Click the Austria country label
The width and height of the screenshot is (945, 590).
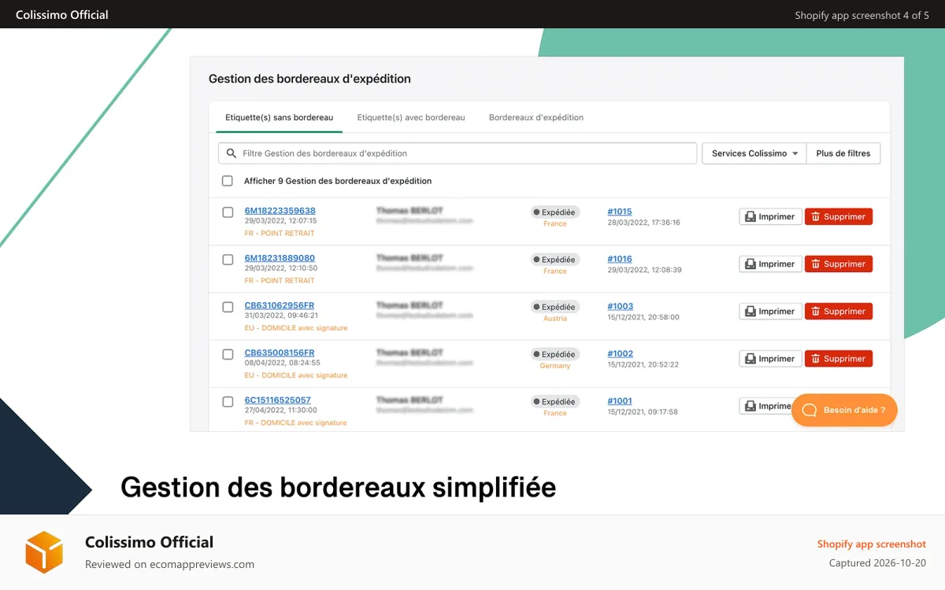coord(555,319)
